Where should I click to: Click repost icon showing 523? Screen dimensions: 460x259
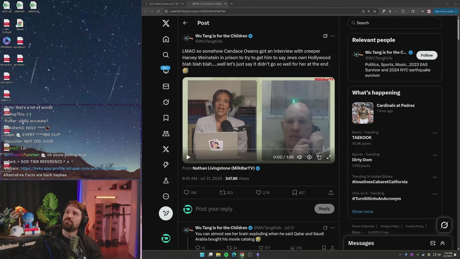[x=226, y=192]
